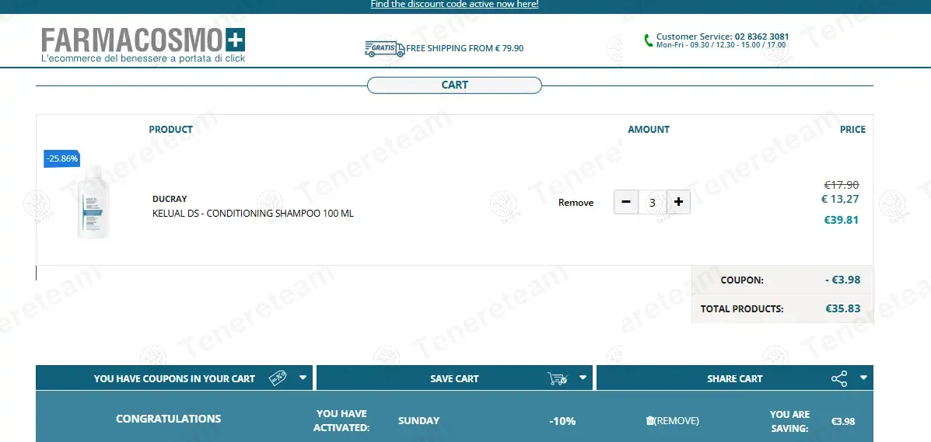Screen dimensions: 931x442
Task: Click the line total €39.81
Action: pos(842,220)
